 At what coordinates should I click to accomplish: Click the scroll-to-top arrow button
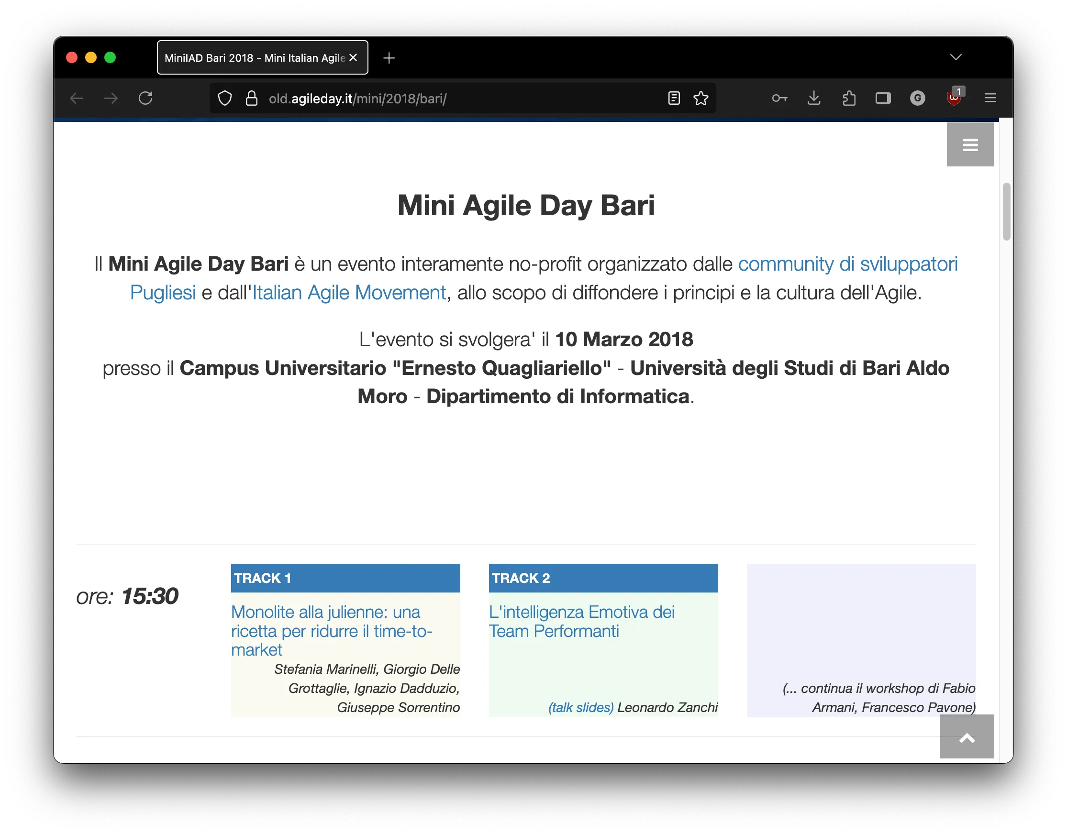pos(967,737)
